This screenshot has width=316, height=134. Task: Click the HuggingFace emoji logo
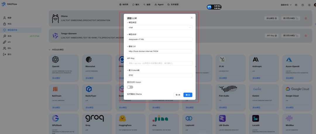click(x=122, y=118)
